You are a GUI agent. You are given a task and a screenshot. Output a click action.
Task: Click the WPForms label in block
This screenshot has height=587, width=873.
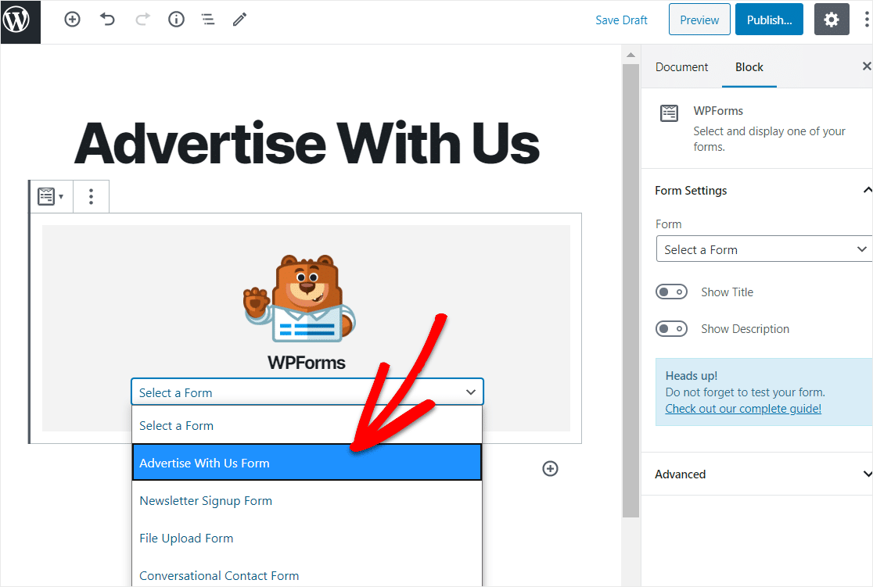coord(306,362)
